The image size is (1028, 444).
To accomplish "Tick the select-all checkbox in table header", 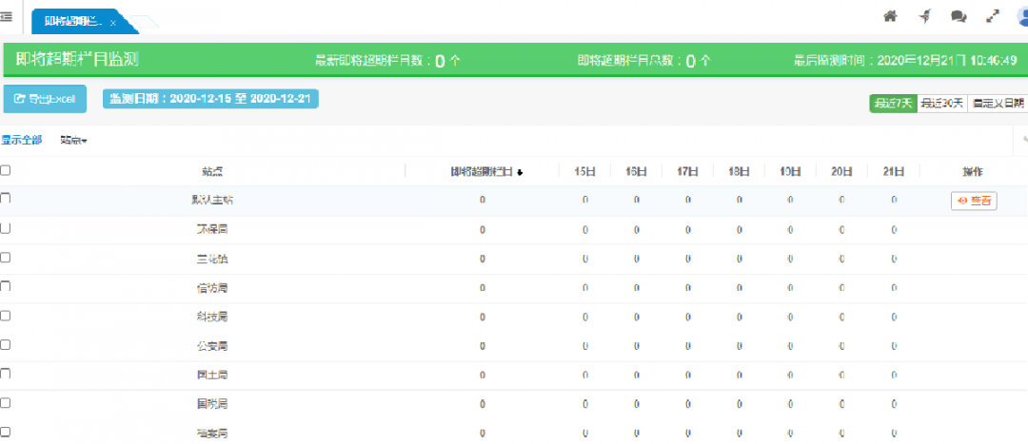I will pos(6,170).
